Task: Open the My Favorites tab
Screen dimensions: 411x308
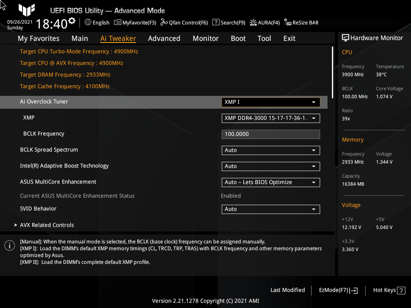Action: pos(39,38)
